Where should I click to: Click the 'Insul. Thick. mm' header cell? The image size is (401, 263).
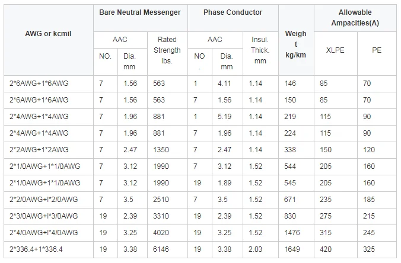(260, 50)
